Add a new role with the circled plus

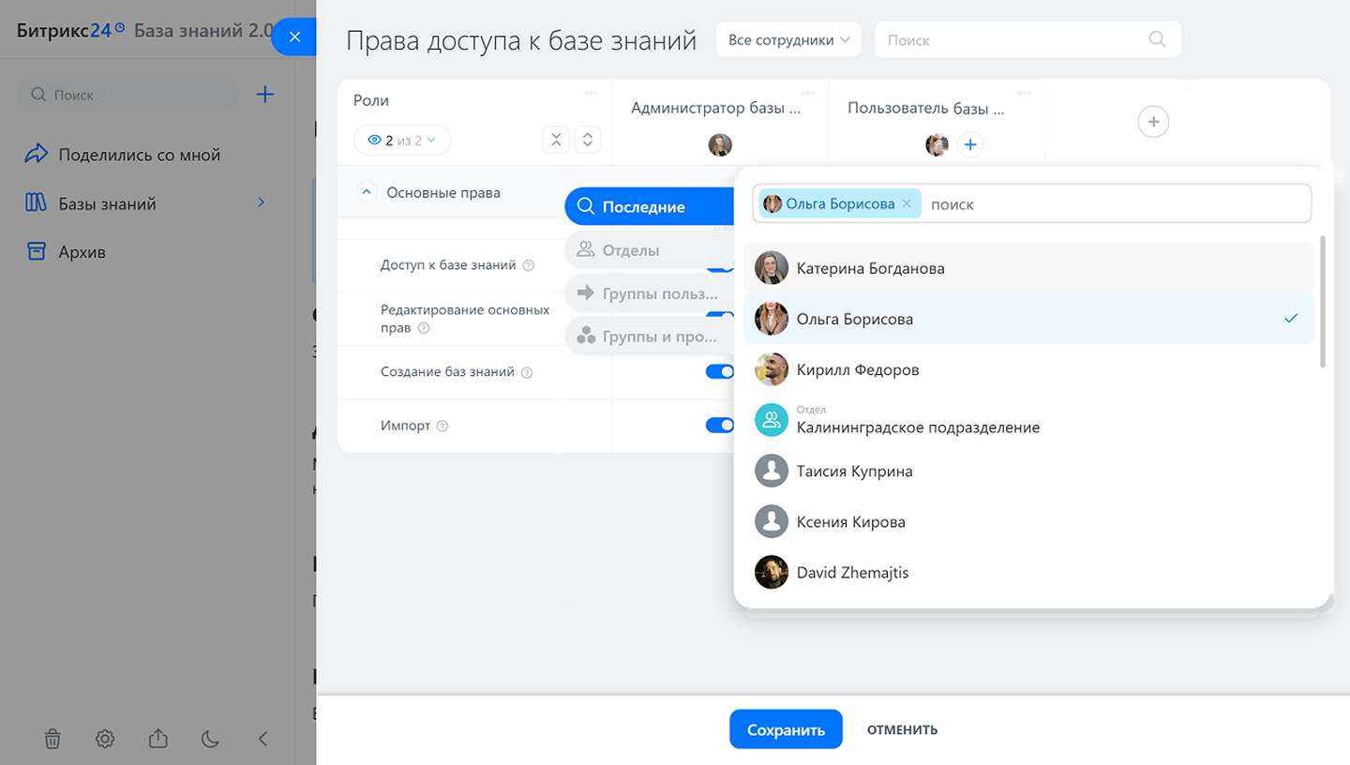(1153, 122)
